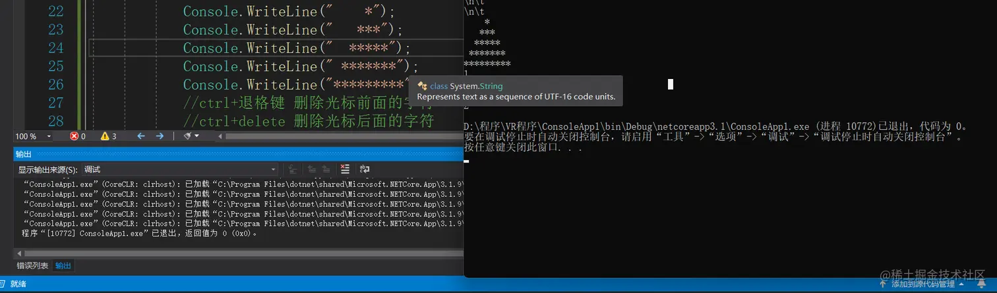Viewport: 997px width, 293px height.
Task: Open the output source combo box showing 调试
Action: [179, 169]
